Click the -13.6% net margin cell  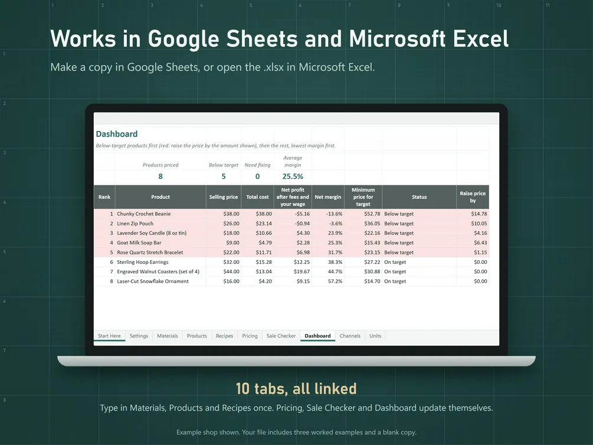(328, 214)
